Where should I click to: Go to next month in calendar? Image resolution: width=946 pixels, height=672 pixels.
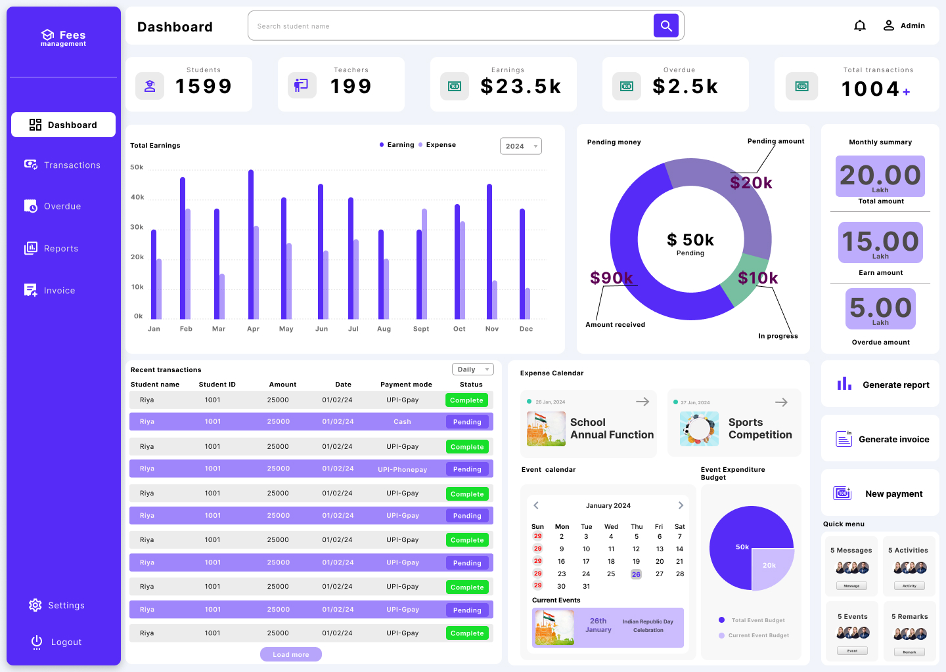point(681,505)
